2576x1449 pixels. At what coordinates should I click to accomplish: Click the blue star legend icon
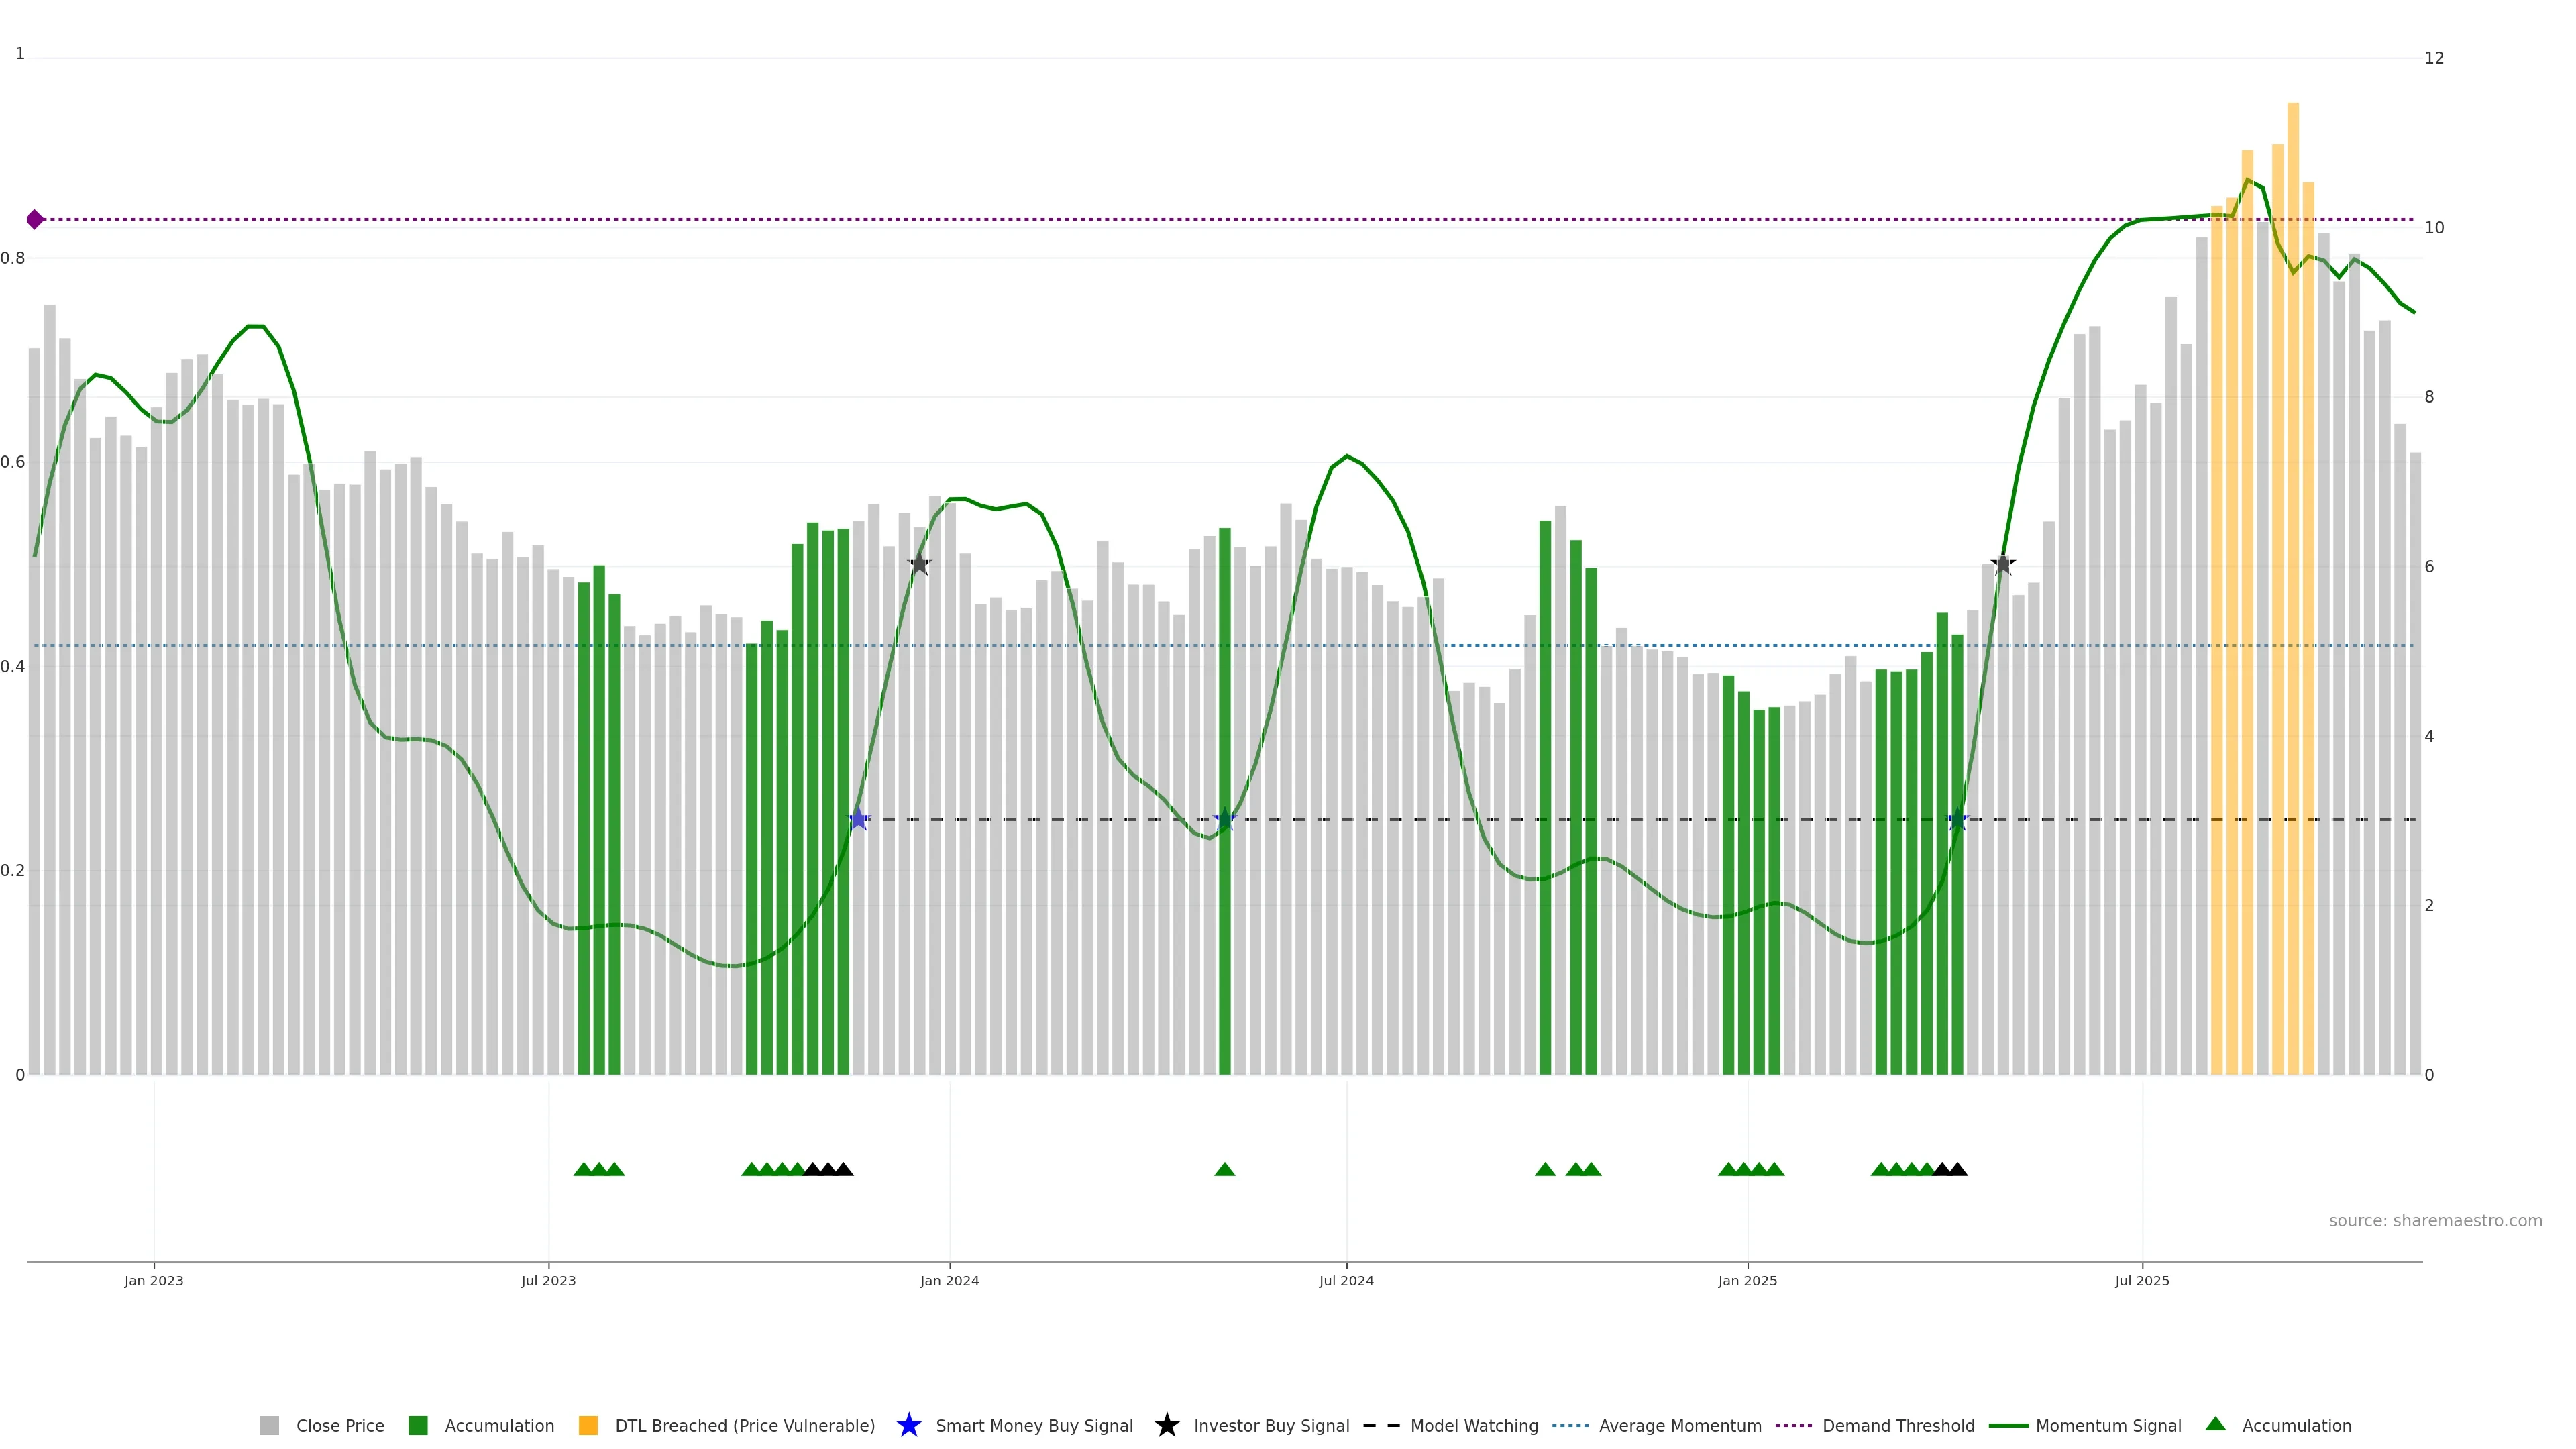coord(908,1425)
